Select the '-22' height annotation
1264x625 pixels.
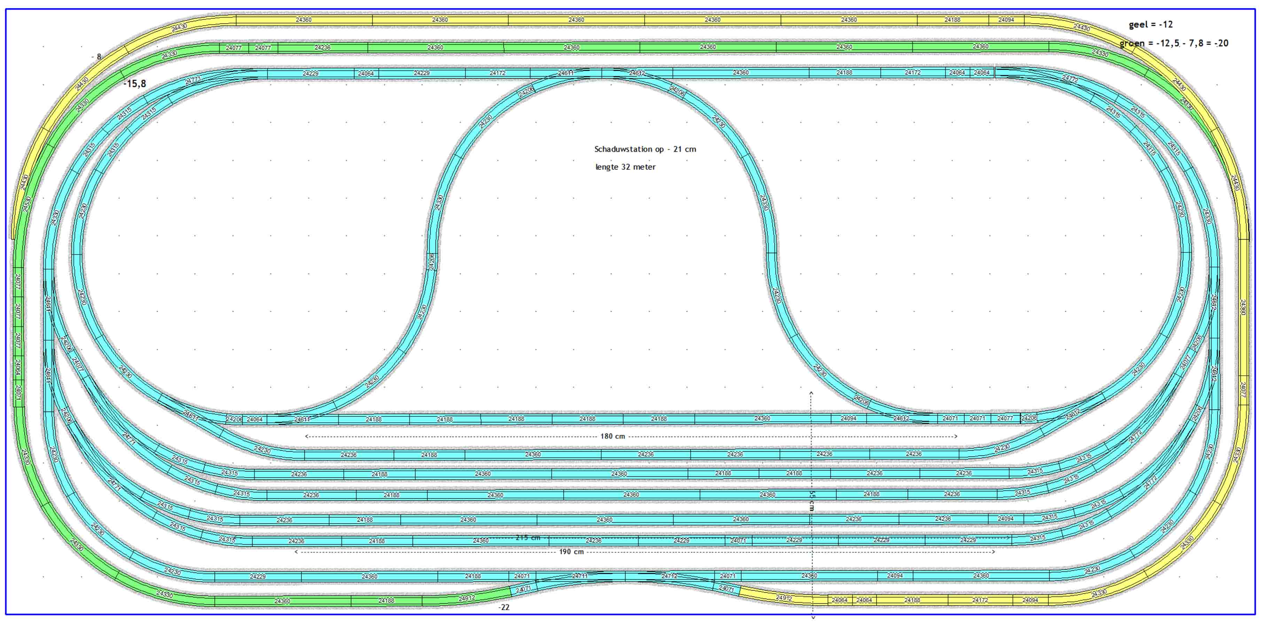coord(504,607)
